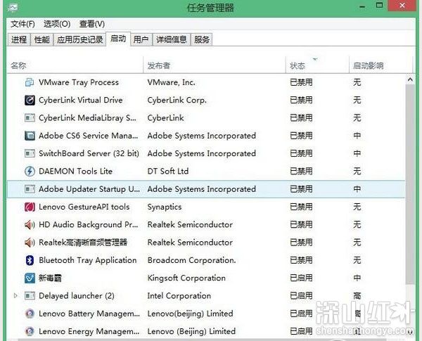The height and width of the screenshot is (341, 422).
Task: Click publisher Lenovo(beijing) Limited
Action: pos(191,314)
